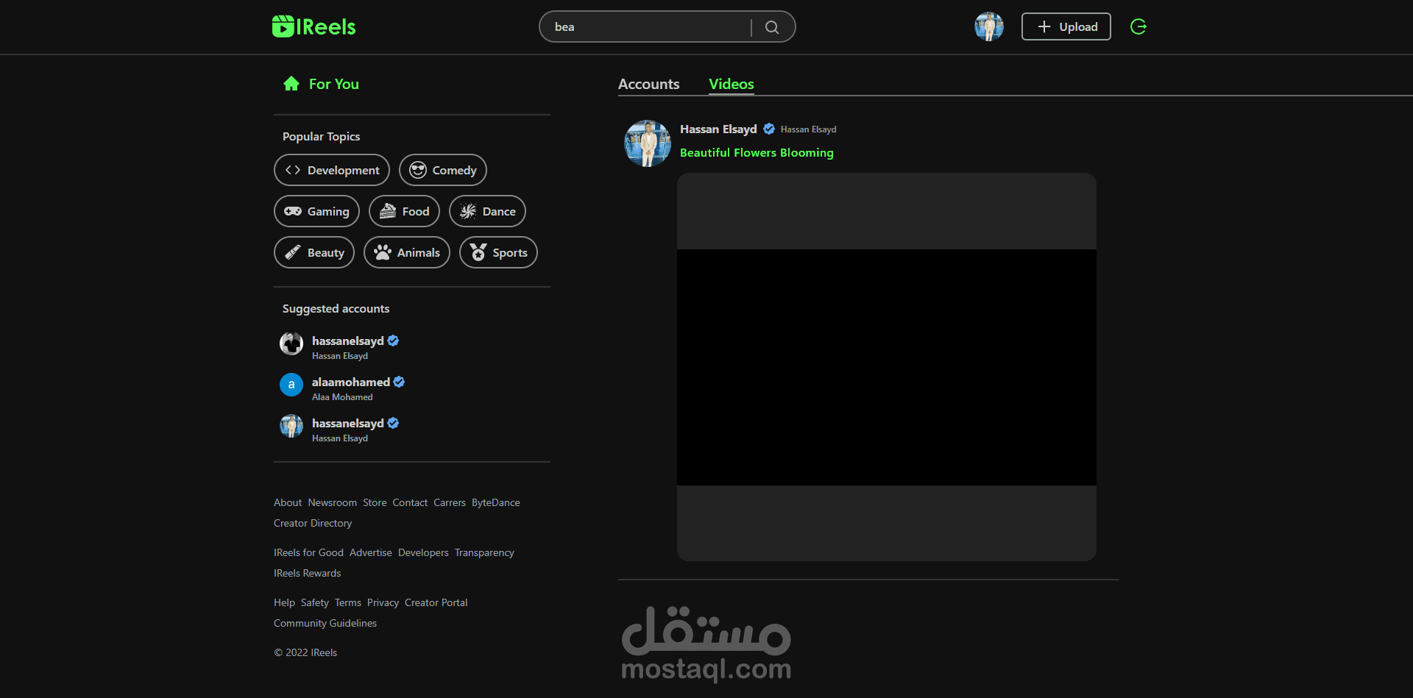Go to the For You feed

pos(322,84)
